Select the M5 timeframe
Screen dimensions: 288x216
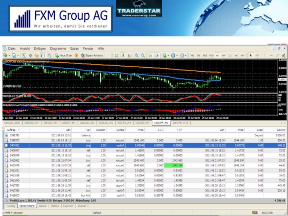click(x=199, y=55)
